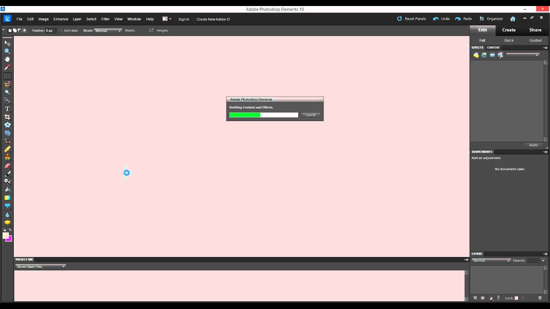This screenshot has width=550, height=309.
Task: Open the File menu
Action: point(19,19)
